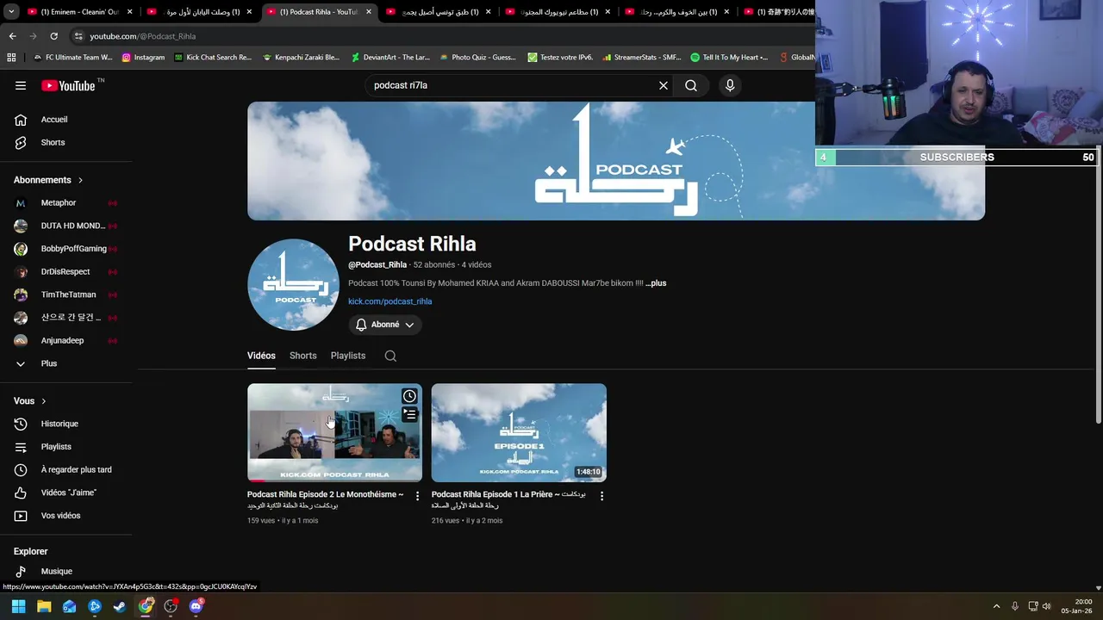The width and height of the screenshot is (1103, 620).
Task: Search within the channel using magnifier
Action: (390, 356)
